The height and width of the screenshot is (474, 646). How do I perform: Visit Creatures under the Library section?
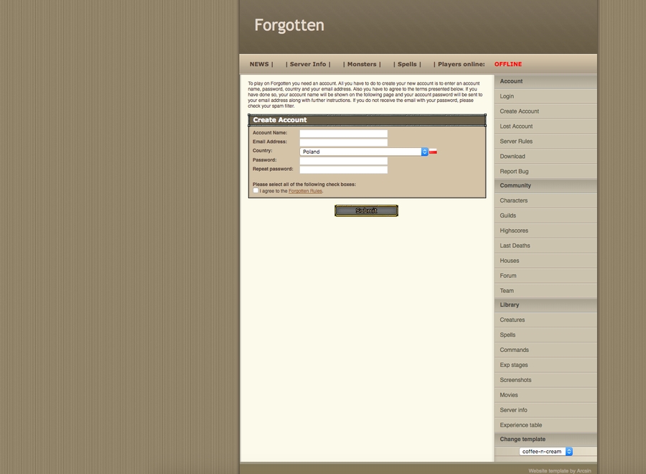point(512,320)
